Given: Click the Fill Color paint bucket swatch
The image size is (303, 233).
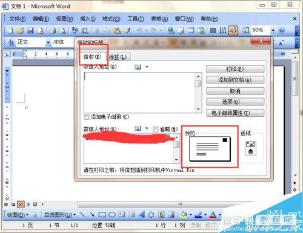Looking at the screenshot, I should [x=184, y=215].
